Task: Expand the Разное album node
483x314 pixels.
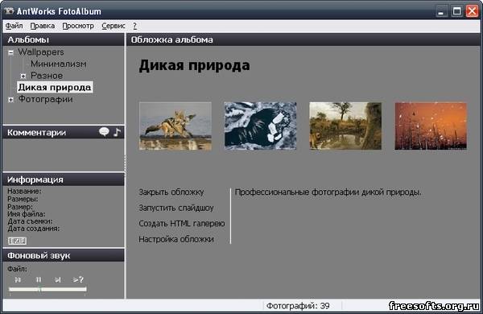Action: point(23,76)
